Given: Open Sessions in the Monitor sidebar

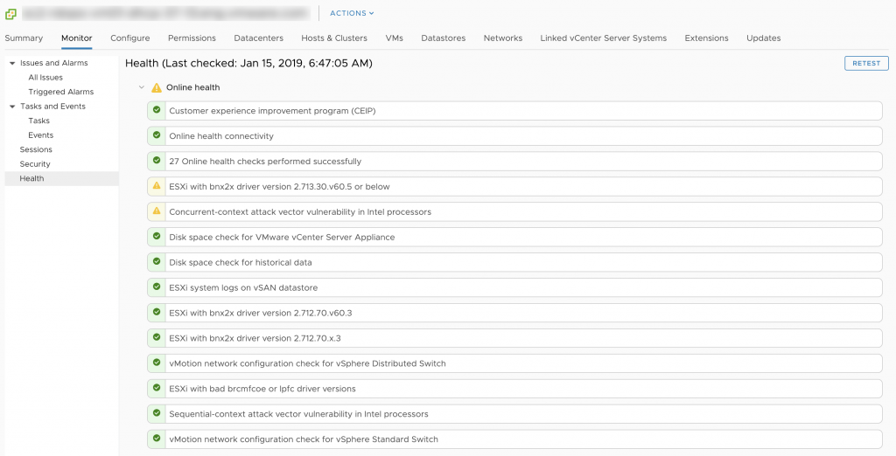Looking at the screenshot, I should pyautogui.click(x=36, y=149).
